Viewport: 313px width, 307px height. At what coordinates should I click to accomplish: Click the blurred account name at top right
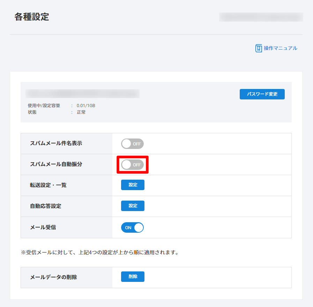pos(261,17)
